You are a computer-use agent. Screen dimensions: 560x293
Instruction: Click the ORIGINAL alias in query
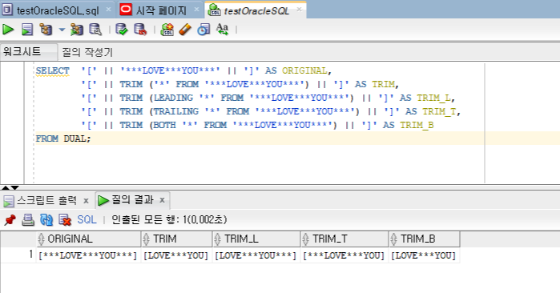tap(304, 70)
